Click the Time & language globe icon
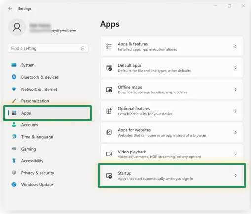 coord(14,137)
